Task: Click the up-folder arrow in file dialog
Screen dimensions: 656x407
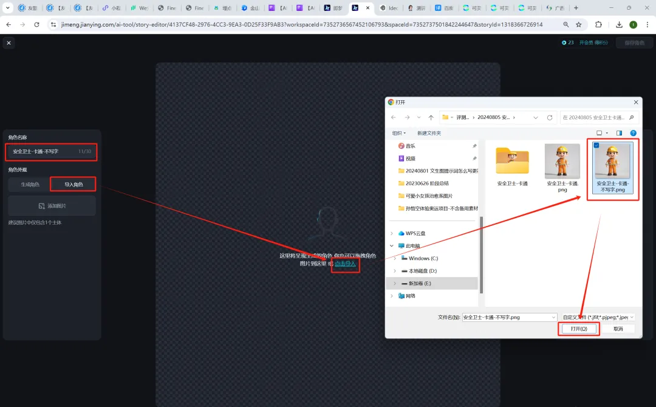Action: coord(431,117)
